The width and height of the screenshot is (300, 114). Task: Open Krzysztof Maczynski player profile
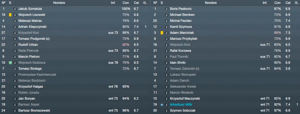point(185,98)
